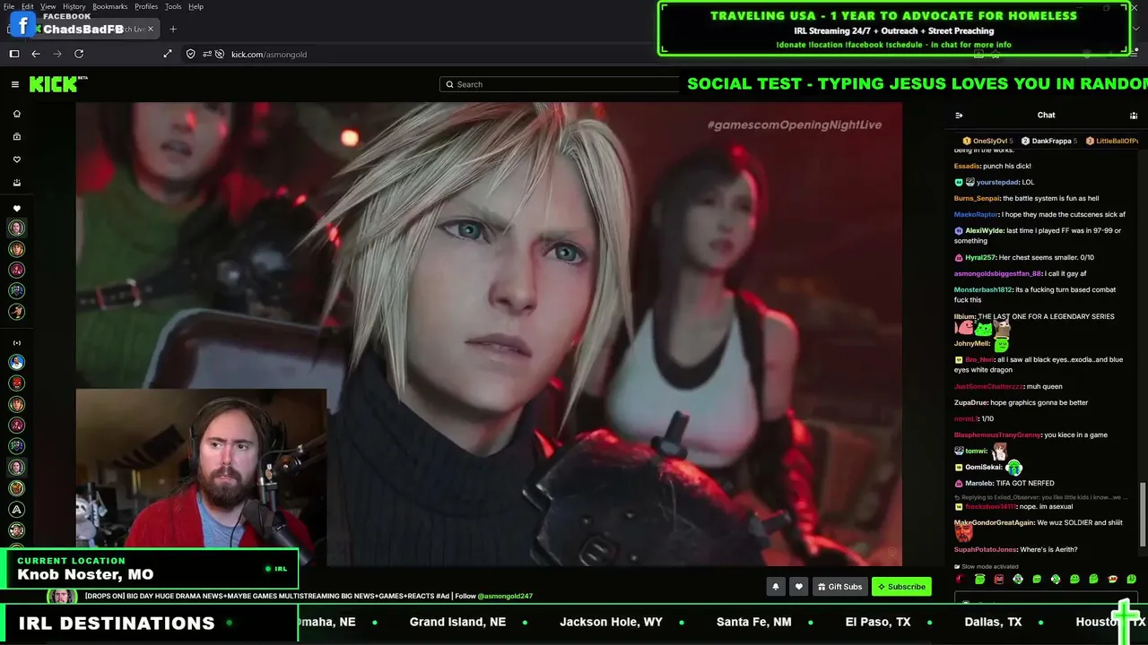Open the Bookmarks menu
The image size is (1148, 645).
[110, 6]
